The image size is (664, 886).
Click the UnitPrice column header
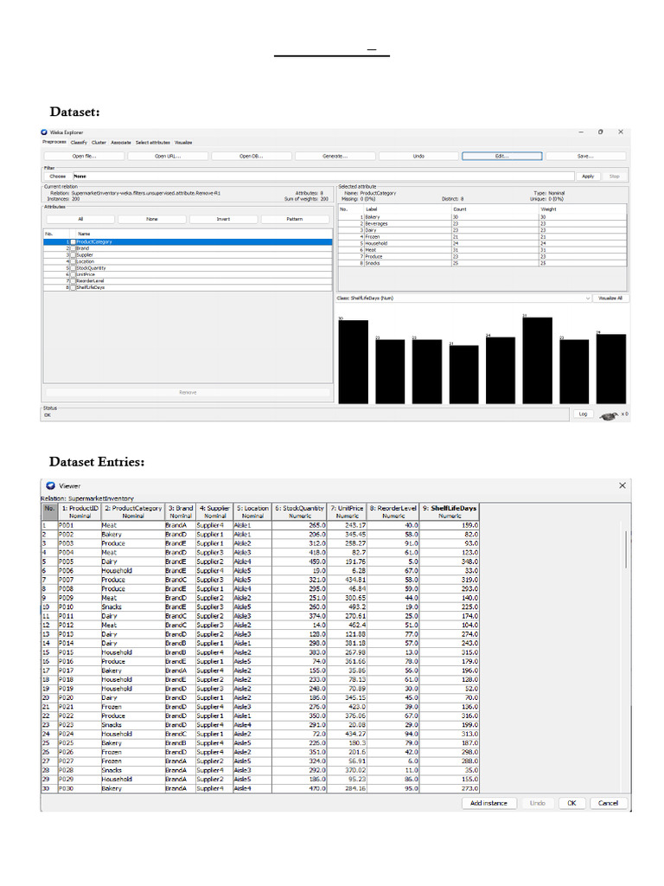(x=347, y=512)
